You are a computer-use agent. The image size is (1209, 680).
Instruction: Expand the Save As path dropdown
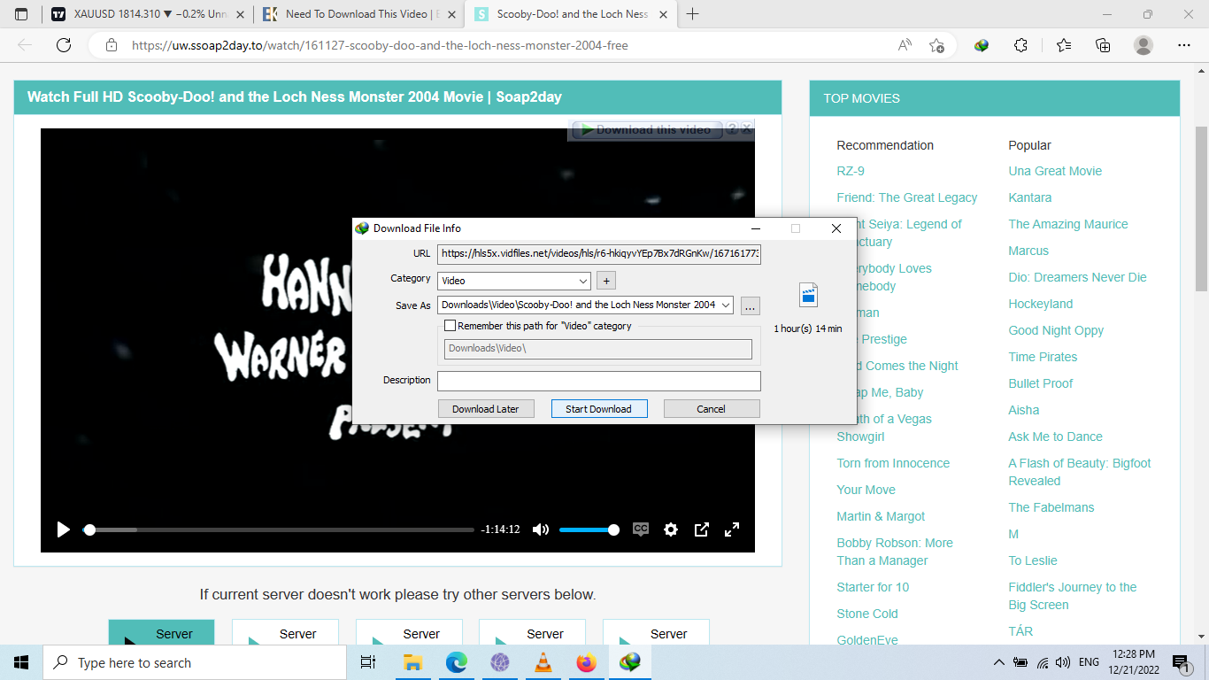[x=726, y=305]
